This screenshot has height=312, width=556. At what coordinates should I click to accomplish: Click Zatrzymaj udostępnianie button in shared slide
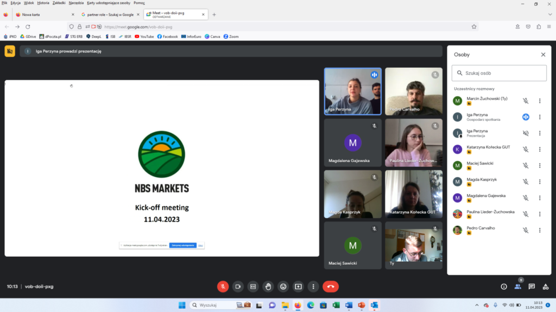click(182, 245)
